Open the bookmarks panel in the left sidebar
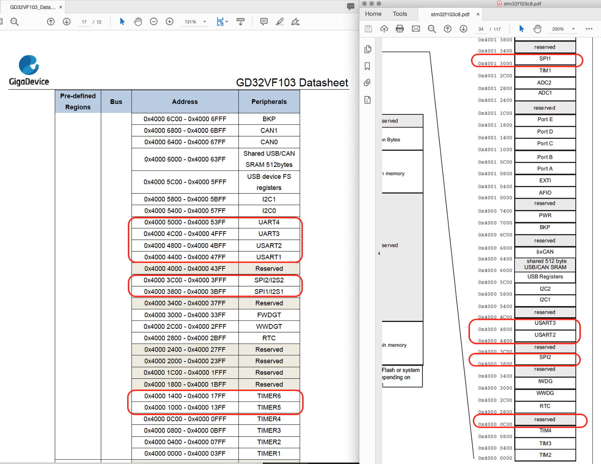This screenshot has width=601, height=464. (x=367, y=66)
